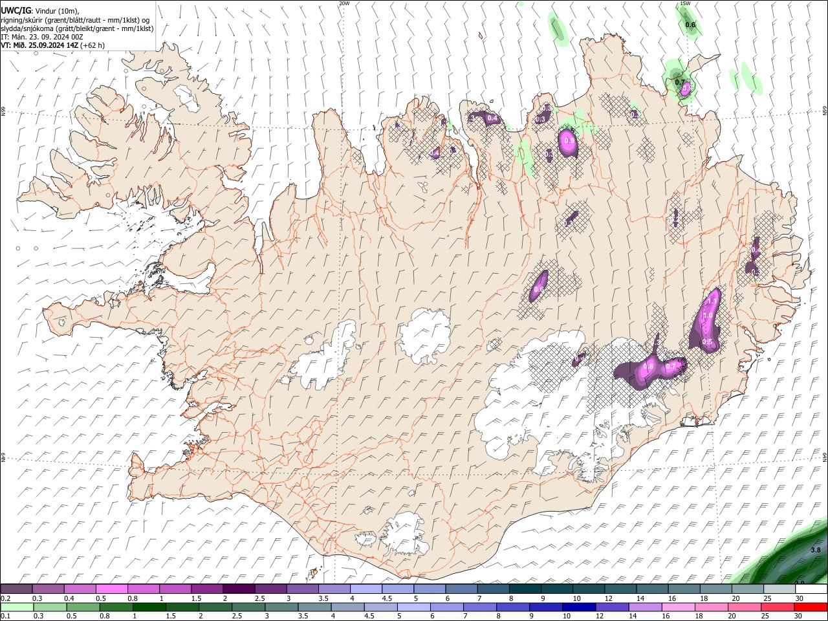Click the navy blue 10 swatch in lower legend row
This screenshot has height=621, width=828.
578,607
